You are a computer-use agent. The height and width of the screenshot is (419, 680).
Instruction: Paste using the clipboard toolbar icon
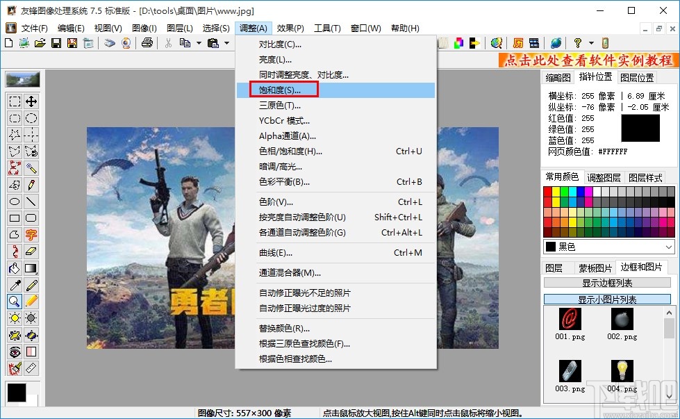[213, 43]
